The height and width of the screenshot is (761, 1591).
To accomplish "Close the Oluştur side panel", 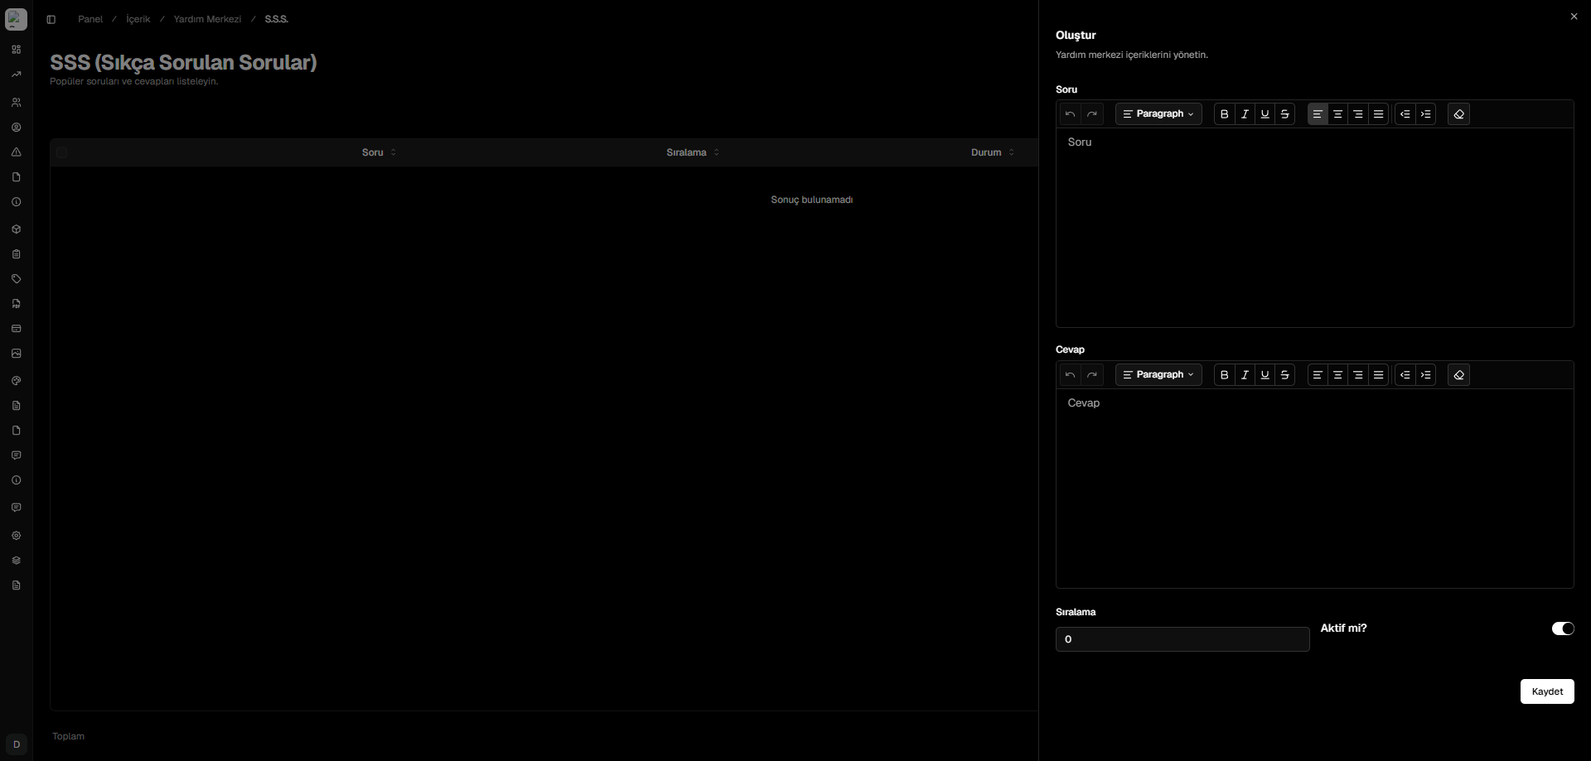I will pyautogui.click(x=1574, y=17).
